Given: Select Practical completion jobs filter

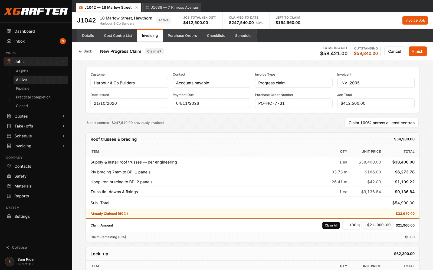Looking at the screenshot, I should pyautogui.click(x=33, y=97).
